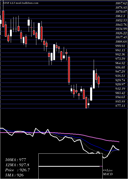The height and width of the screenshot is (179, 128).
Task: Click the 50MA : 977 readout
Action: coord(16,160)
